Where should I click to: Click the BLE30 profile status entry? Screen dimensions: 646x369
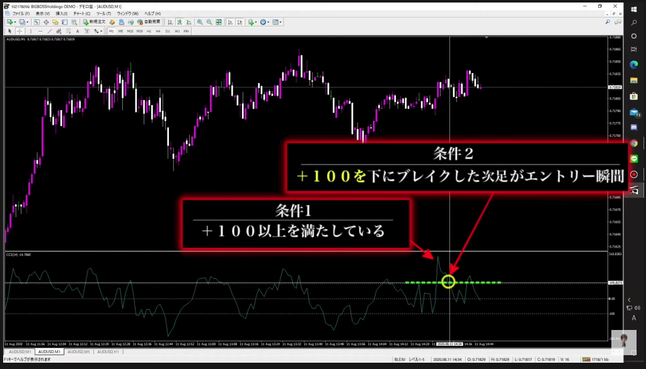(400, 360)
